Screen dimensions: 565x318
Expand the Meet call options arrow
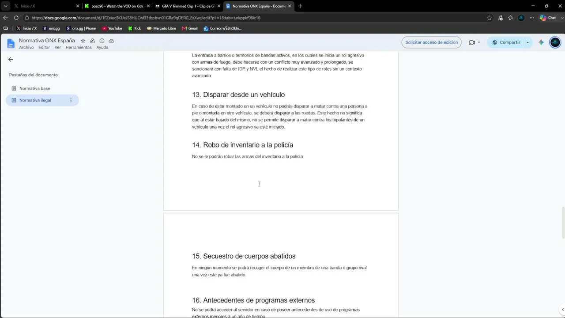click(x=479, y=42)
